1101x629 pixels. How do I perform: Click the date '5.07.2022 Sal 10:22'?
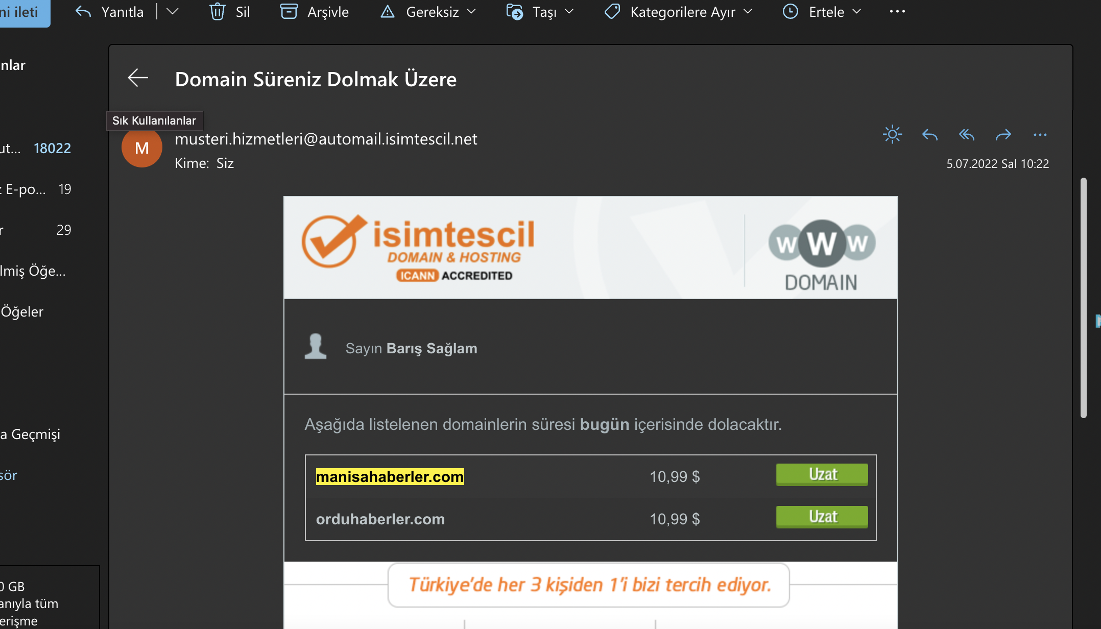click(998, 164)
